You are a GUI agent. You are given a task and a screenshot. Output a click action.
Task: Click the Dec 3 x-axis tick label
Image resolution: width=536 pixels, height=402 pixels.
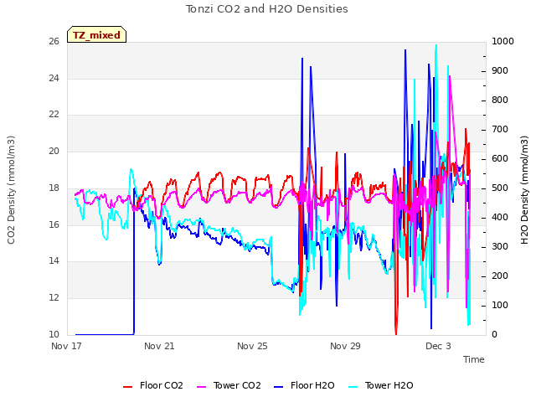click(x=438, y=346)
